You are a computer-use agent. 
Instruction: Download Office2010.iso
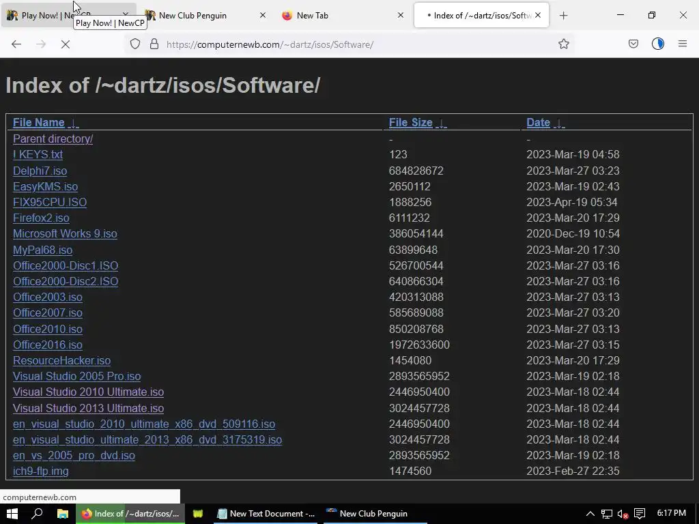point(48,329)
